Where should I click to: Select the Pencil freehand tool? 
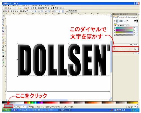(3, 44)
